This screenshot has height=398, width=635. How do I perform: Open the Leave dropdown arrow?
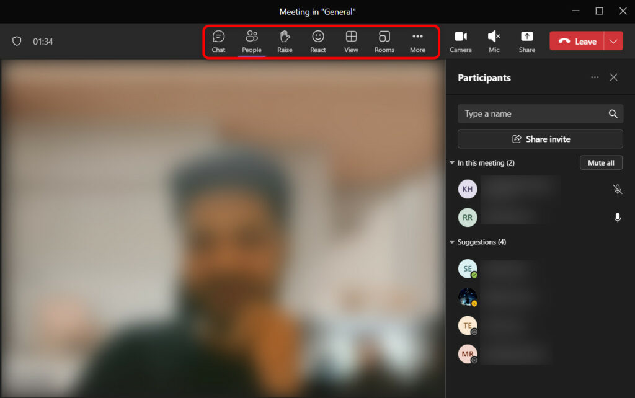coord(613,41)
